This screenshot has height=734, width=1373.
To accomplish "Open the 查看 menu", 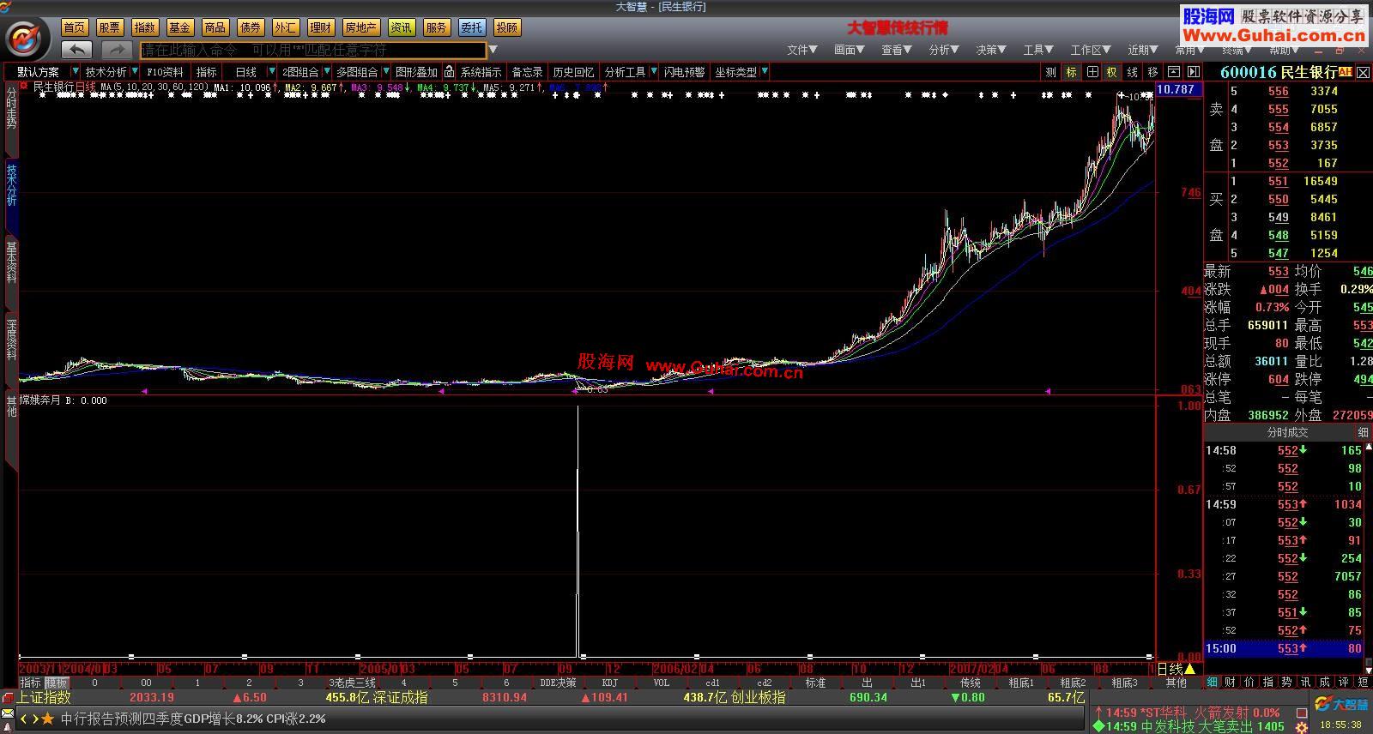I will [x=896, y=50].
